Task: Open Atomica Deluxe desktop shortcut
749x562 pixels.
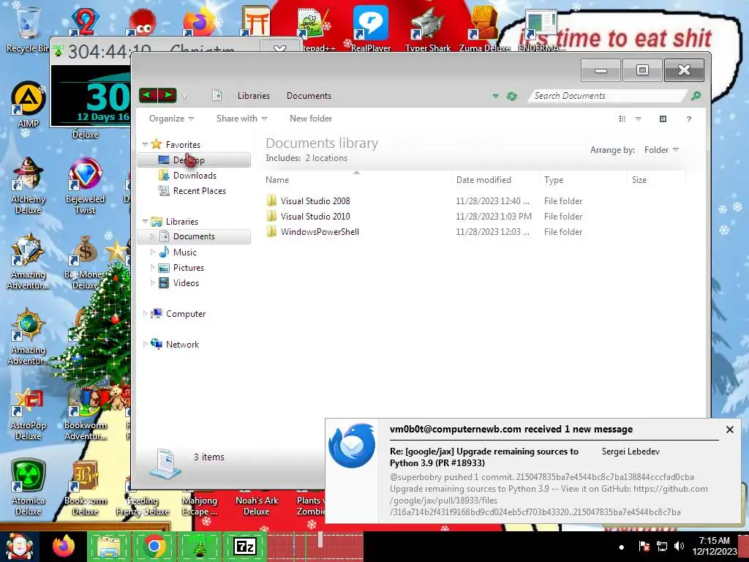Action: 28,487
